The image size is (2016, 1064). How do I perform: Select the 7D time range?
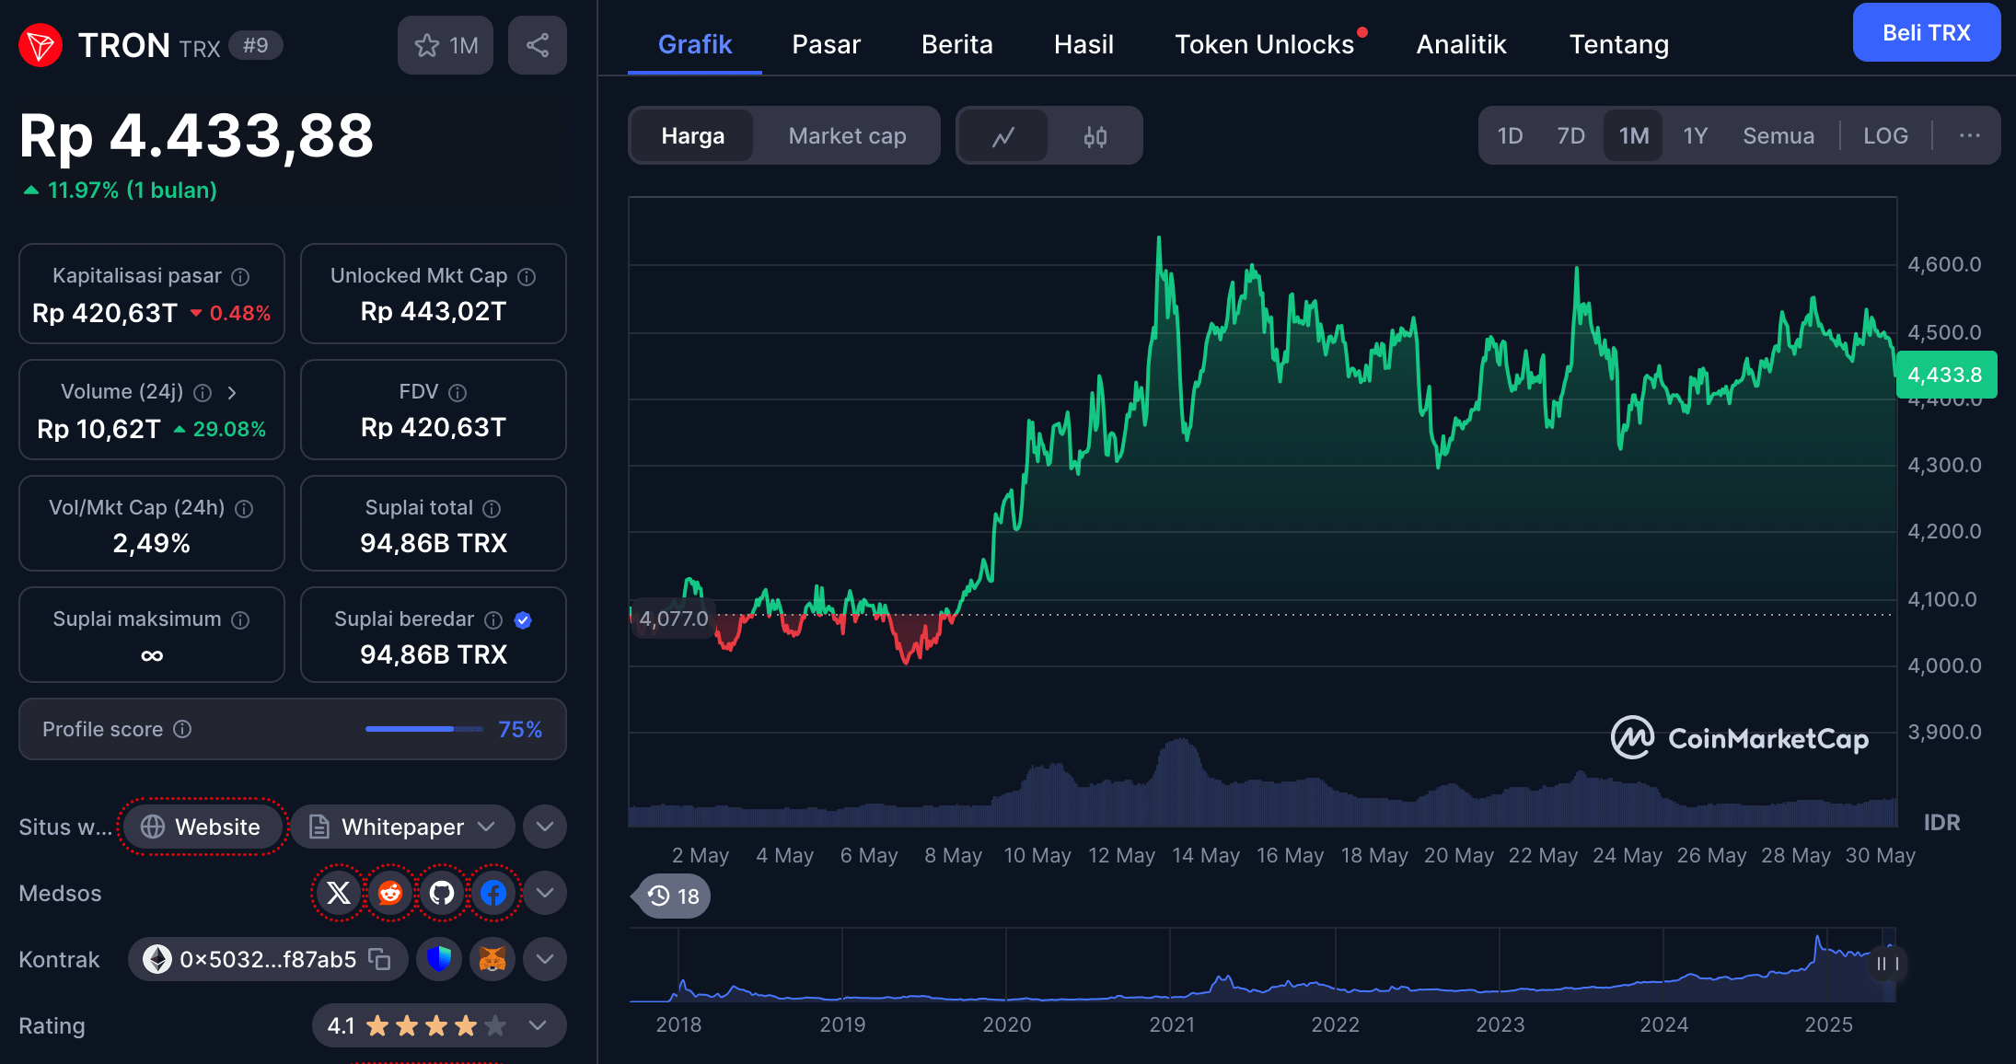pos(1570,136)
